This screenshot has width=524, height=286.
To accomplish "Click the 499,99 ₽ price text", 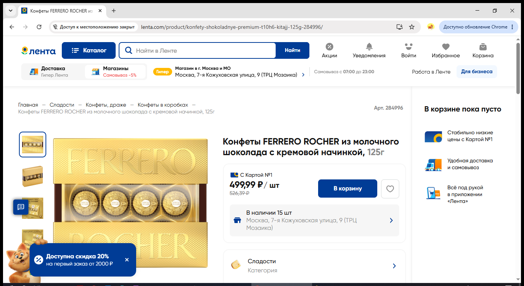I will tap(246, 185).
